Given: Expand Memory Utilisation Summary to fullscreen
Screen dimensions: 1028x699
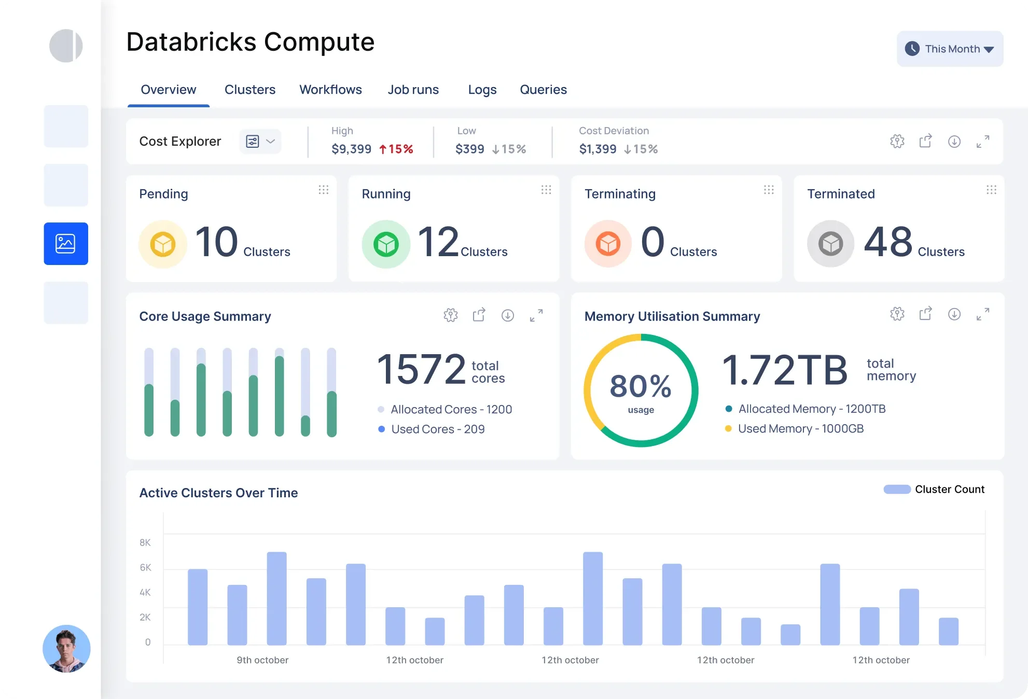Looking at the screenshot, I should 982,314.
